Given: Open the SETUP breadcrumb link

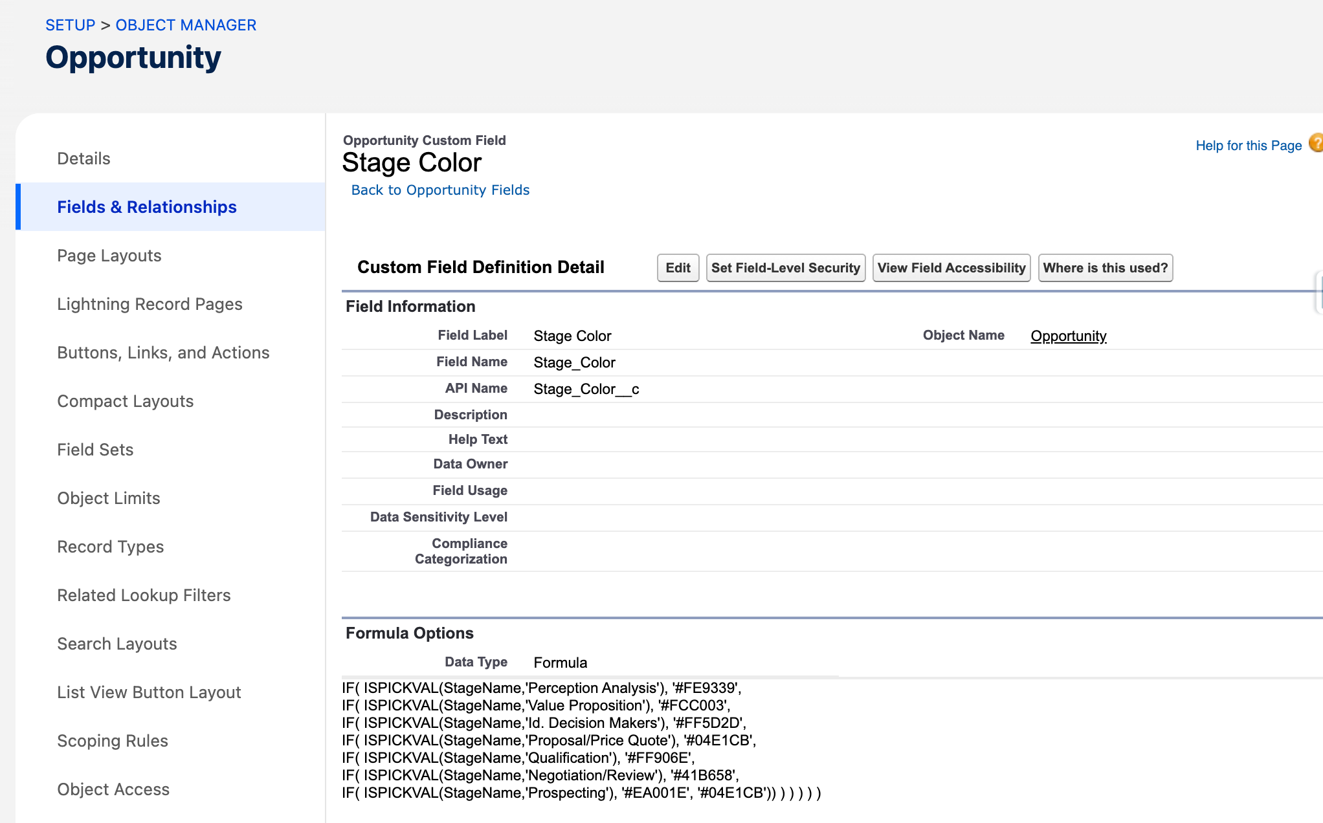Looking at the screenshot, I should click(70, 25).
